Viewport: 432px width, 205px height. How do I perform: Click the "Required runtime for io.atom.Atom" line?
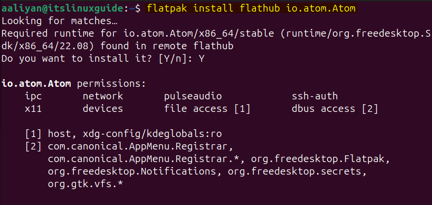coord(216,34)
